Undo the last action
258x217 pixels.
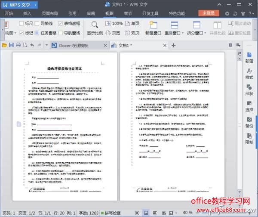pyautogui.click(x=32, y=45)
